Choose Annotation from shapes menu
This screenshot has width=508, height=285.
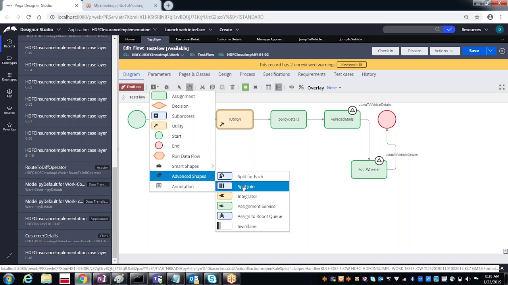[x=182, y=186]
